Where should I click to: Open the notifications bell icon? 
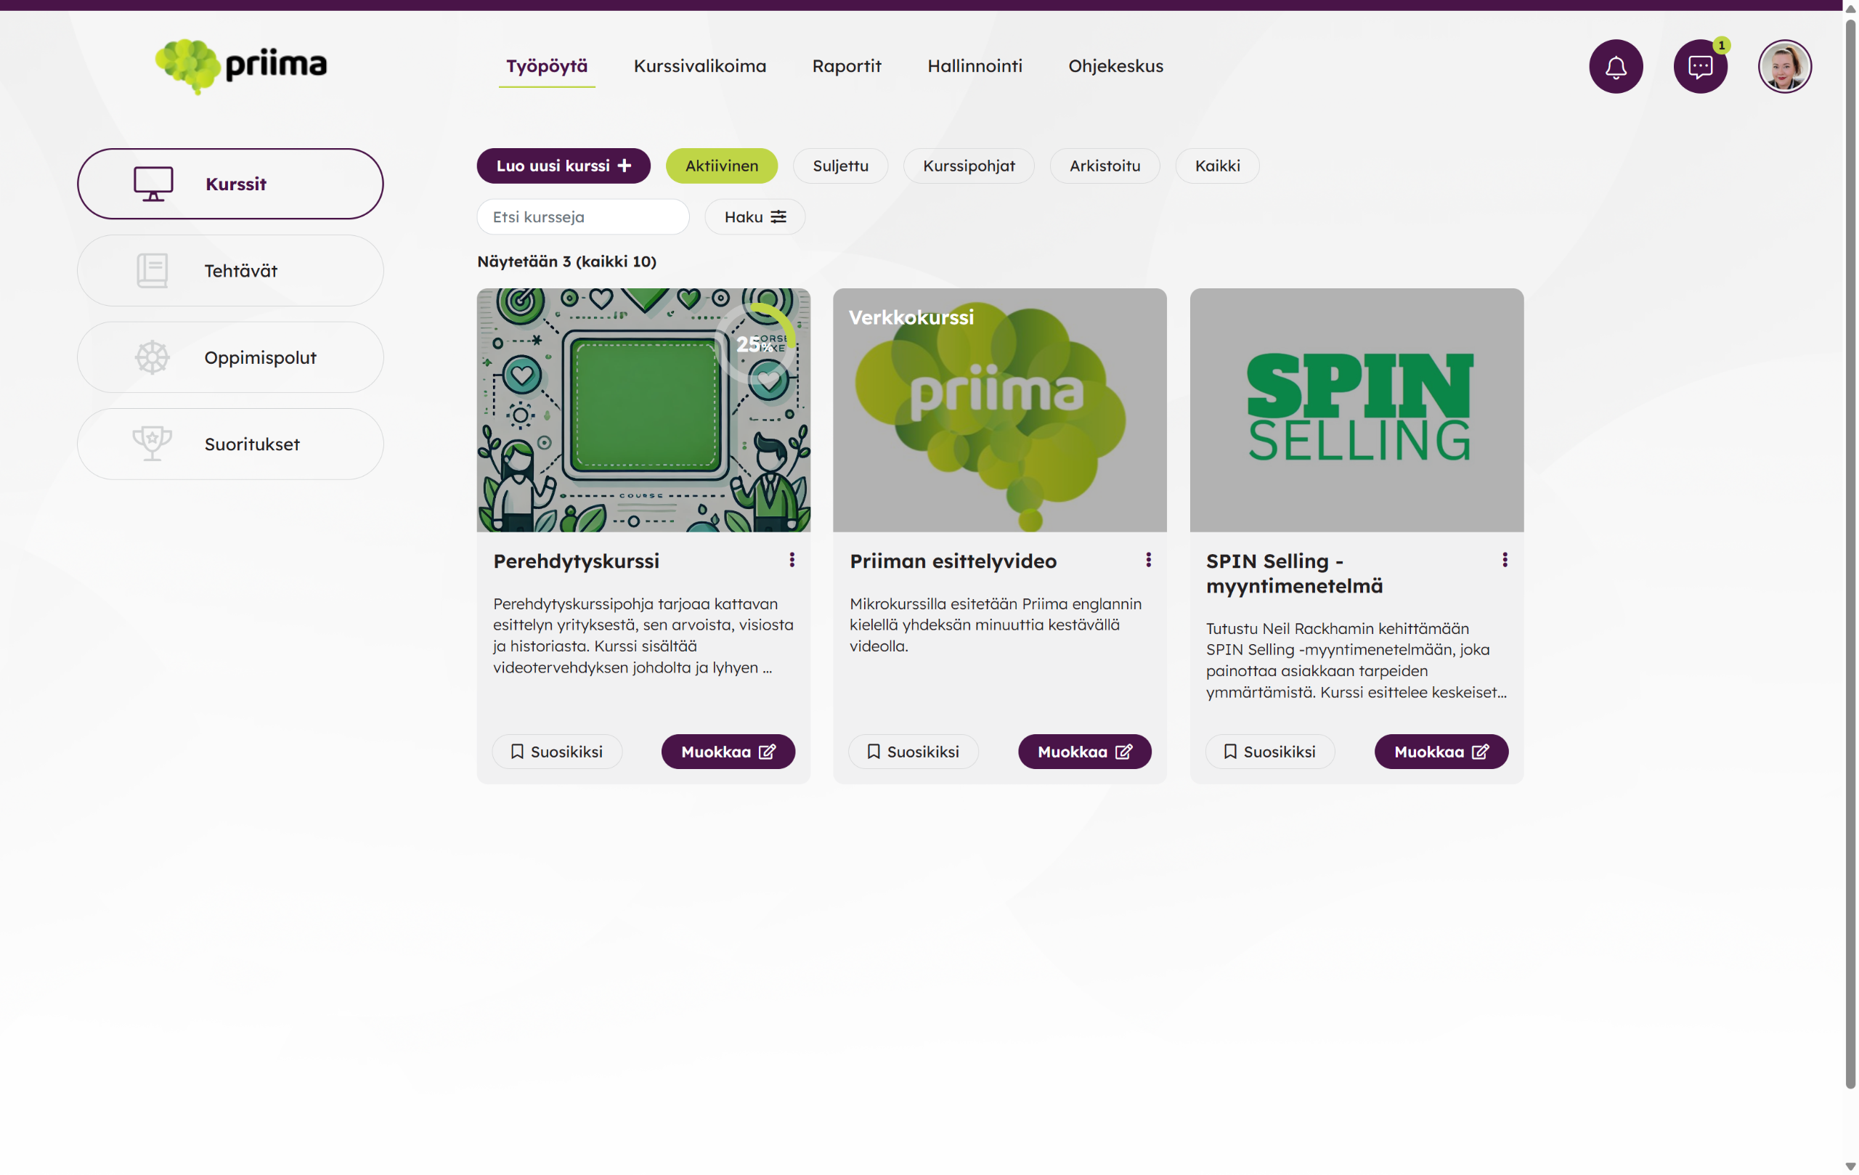[1615, 66]
